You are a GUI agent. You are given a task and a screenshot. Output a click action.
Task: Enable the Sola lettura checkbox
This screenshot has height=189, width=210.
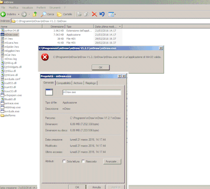[x=64, y=161]
